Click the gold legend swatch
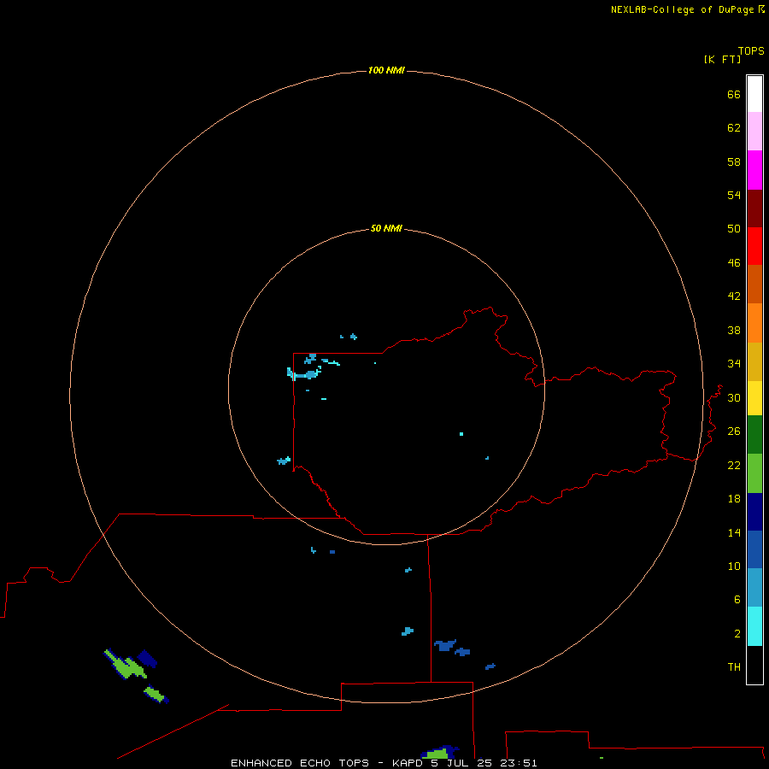The width and height of the screenshot is (769, 769). click(x=754, y=361)
